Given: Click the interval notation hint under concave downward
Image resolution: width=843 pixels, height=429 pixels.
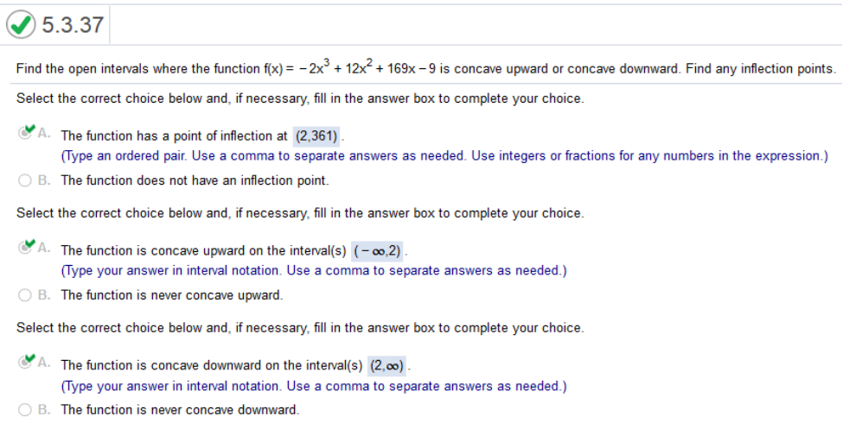Looking at the screenshot, I should tap(314, 386).
